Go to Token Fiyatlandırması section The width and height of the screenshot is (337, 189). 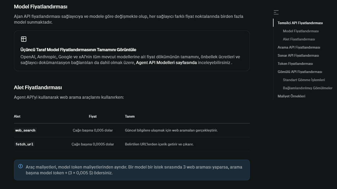point(295,64)
